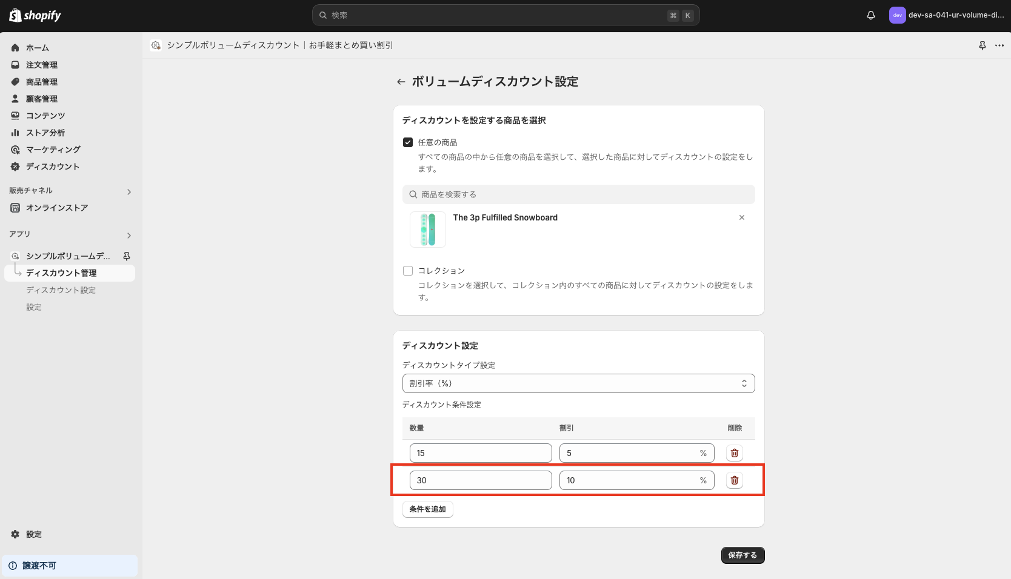
Task: Click the notification bell in the top bar
Action: pyautogui.click(x=871, y=15)
